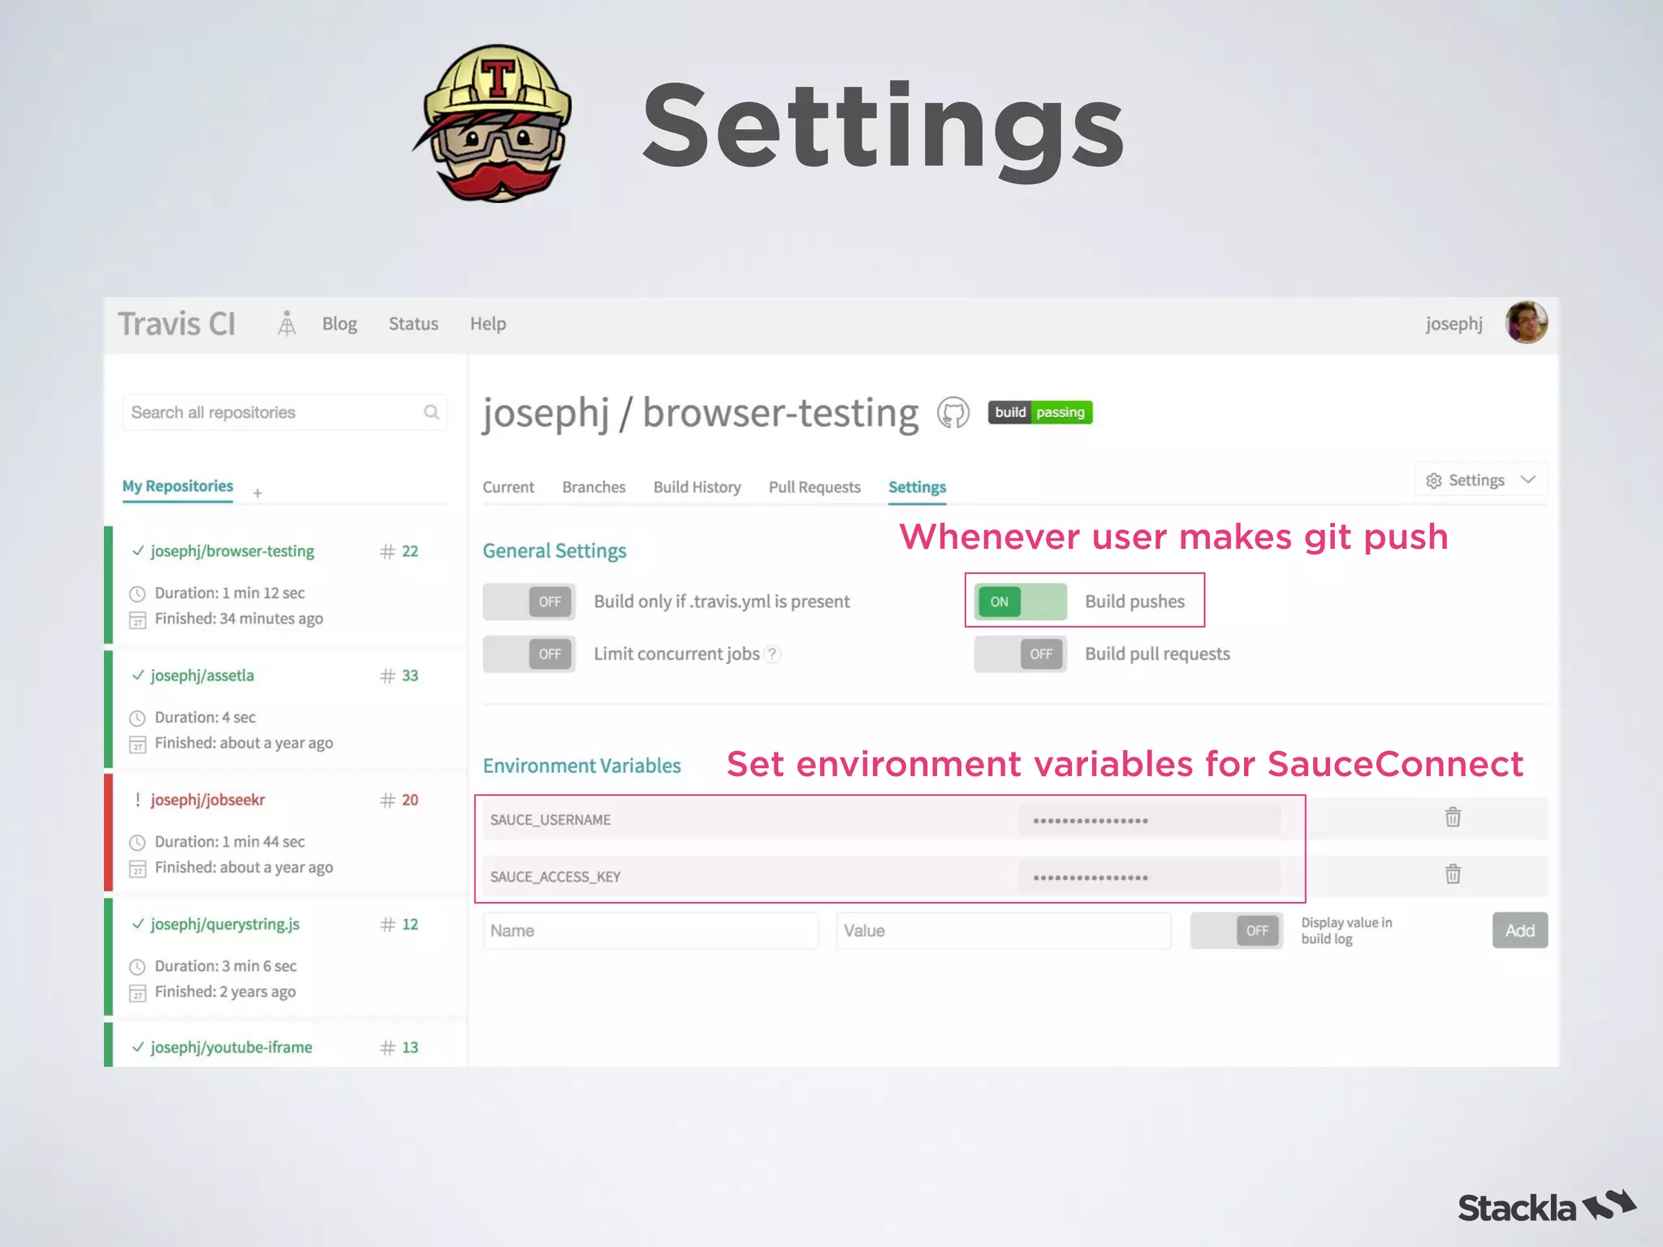Open josephj/jobseekr repository
This screenshot has width=1663, height=1247.
(208, 800)
